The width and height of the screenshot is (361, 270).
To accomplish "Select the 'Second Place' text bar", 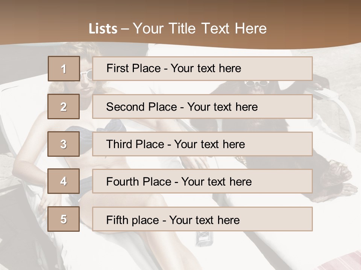I will point(202,106).
